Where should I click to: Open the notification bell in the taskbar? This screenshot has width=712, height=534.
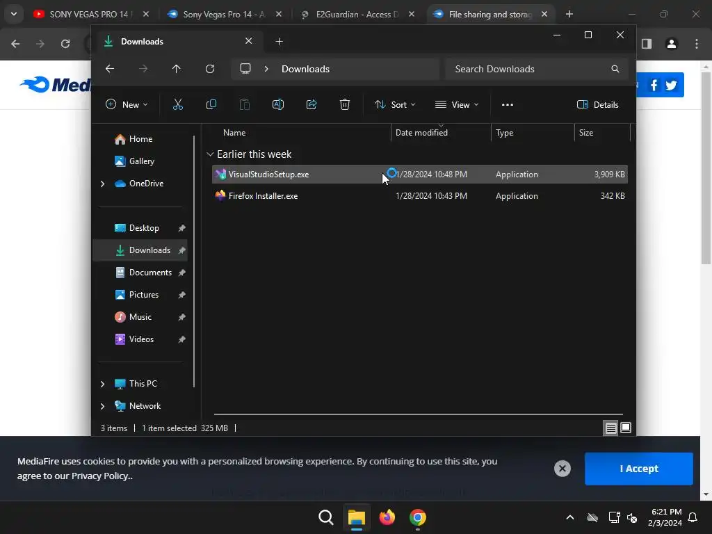[x=693, y=517]
